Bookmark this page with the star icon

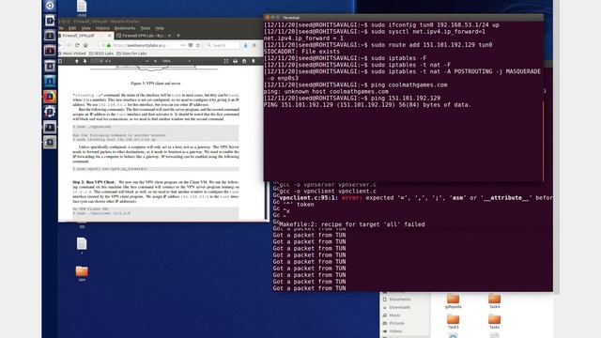pos(198,45)
